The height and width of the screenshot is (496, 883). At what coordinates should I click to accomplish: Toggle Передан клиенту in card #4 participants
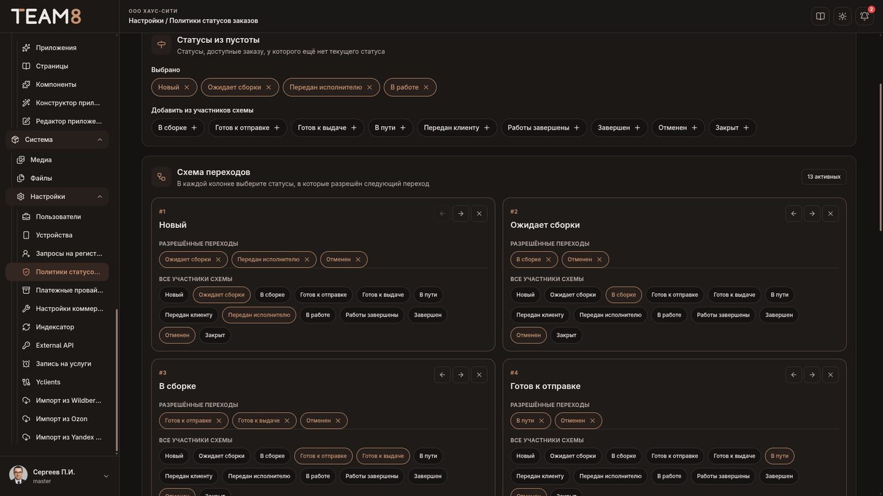(x=540, y=476)
